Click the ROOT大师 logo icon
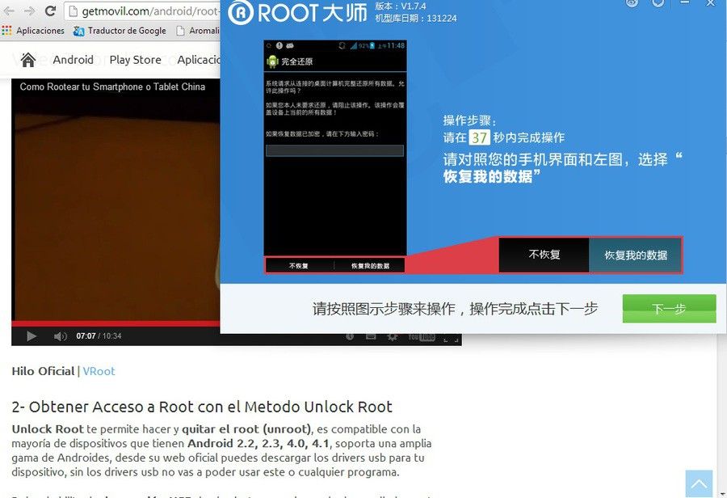 click(240, 13)
